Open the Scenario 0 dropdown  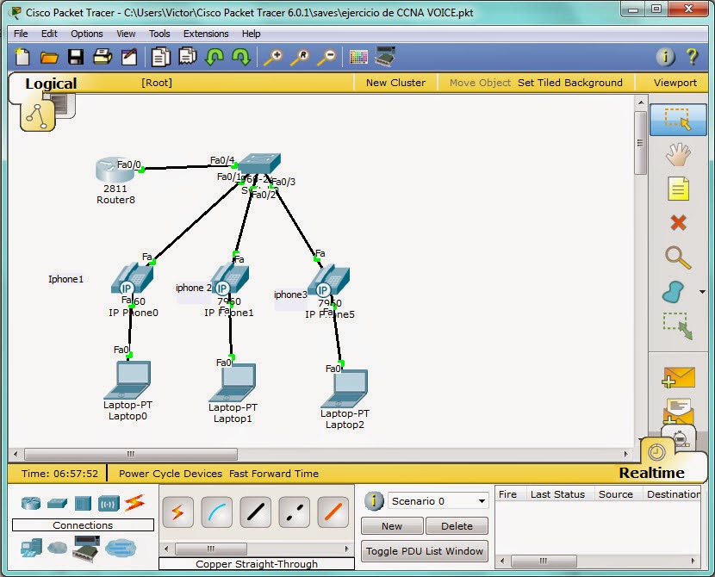[x=437, y=500]
